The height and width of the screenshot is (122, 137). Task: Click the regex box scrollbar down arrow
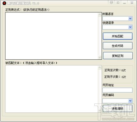pos(100,57)
